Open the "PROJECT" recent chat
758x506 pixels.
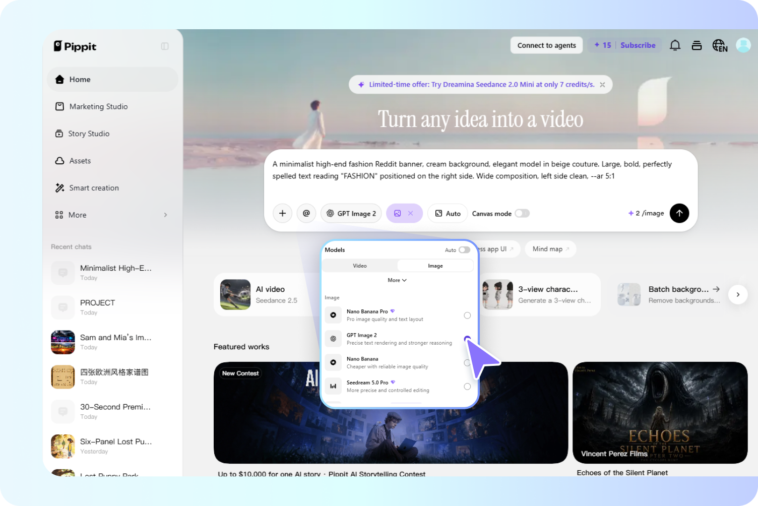click(x=113, y=307)
